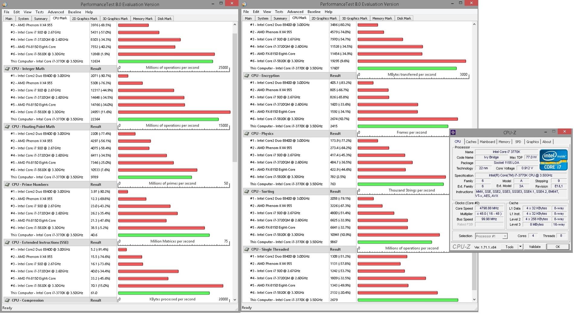Open View menu in right PerformanceTest window
This screenshot has width=574, height=317.
click(267, 12)
